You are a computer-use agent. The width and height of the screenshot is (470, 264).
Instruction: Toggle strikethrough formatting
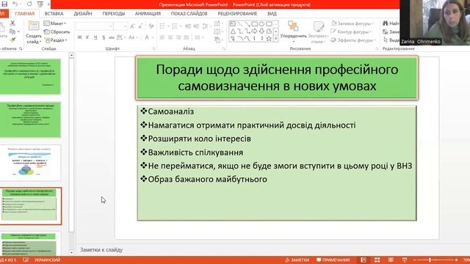click(112, 37)
